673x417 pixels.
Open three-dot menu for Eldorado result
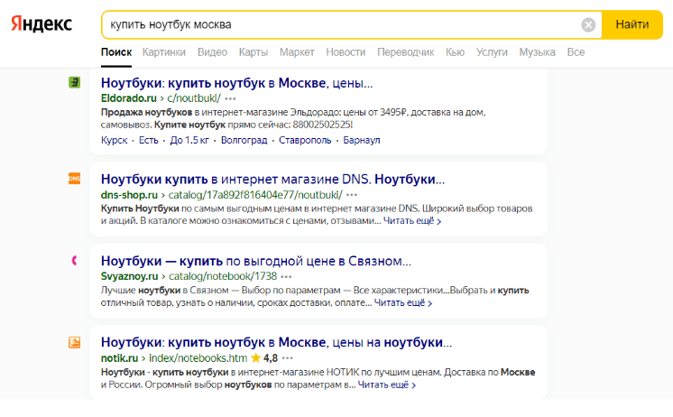231,97
